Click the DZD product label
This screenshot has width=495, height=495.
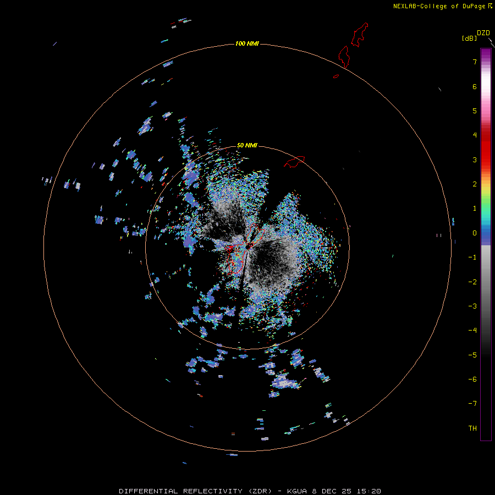[483, 33]
